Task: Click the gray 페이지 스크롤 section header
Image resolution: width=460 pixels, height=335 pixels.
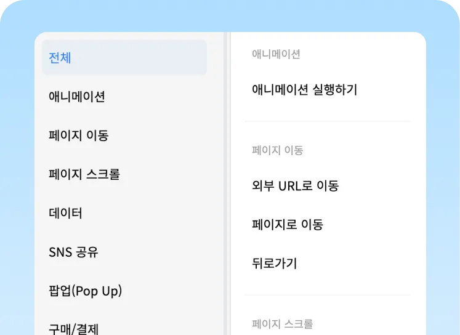Action: [x=282, y=324]
